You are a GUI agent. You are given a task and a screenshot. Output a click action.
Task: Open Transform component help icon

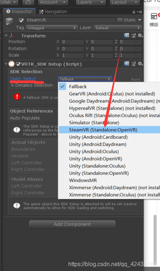[126, 36]
